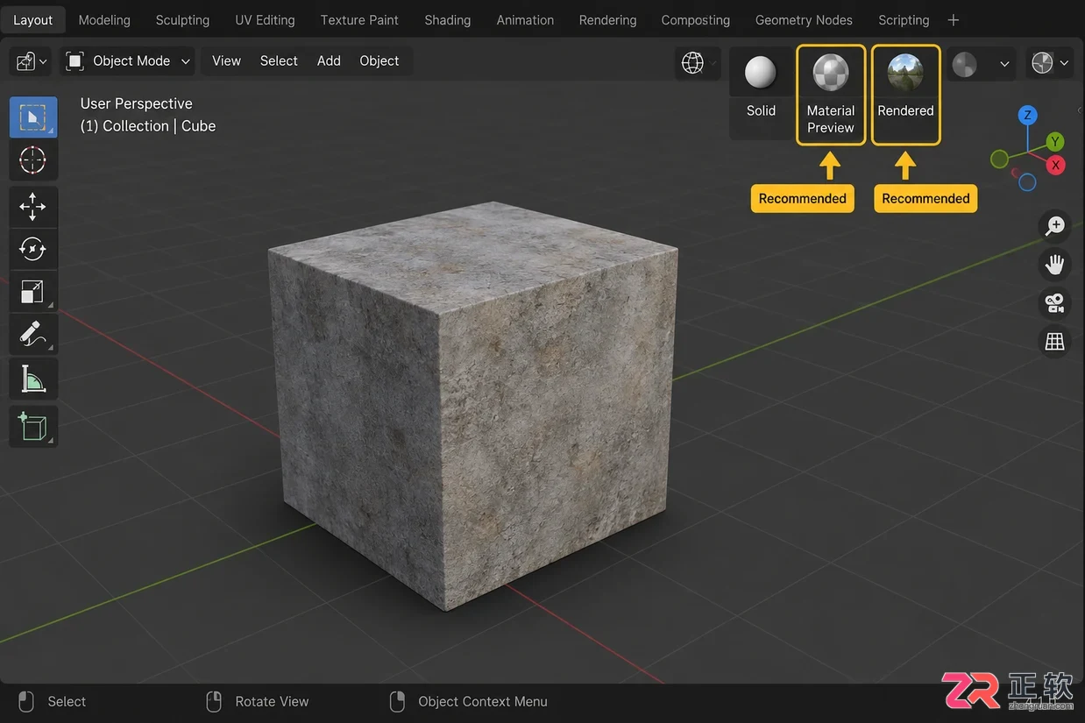1085x723 pixels.
Task: Pick the Rotate tool
Action: pos(33,250)
